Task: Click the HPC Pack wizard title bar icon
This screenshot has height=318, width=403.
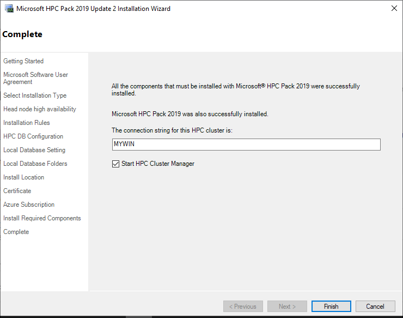Action: (x=9, y=9)
